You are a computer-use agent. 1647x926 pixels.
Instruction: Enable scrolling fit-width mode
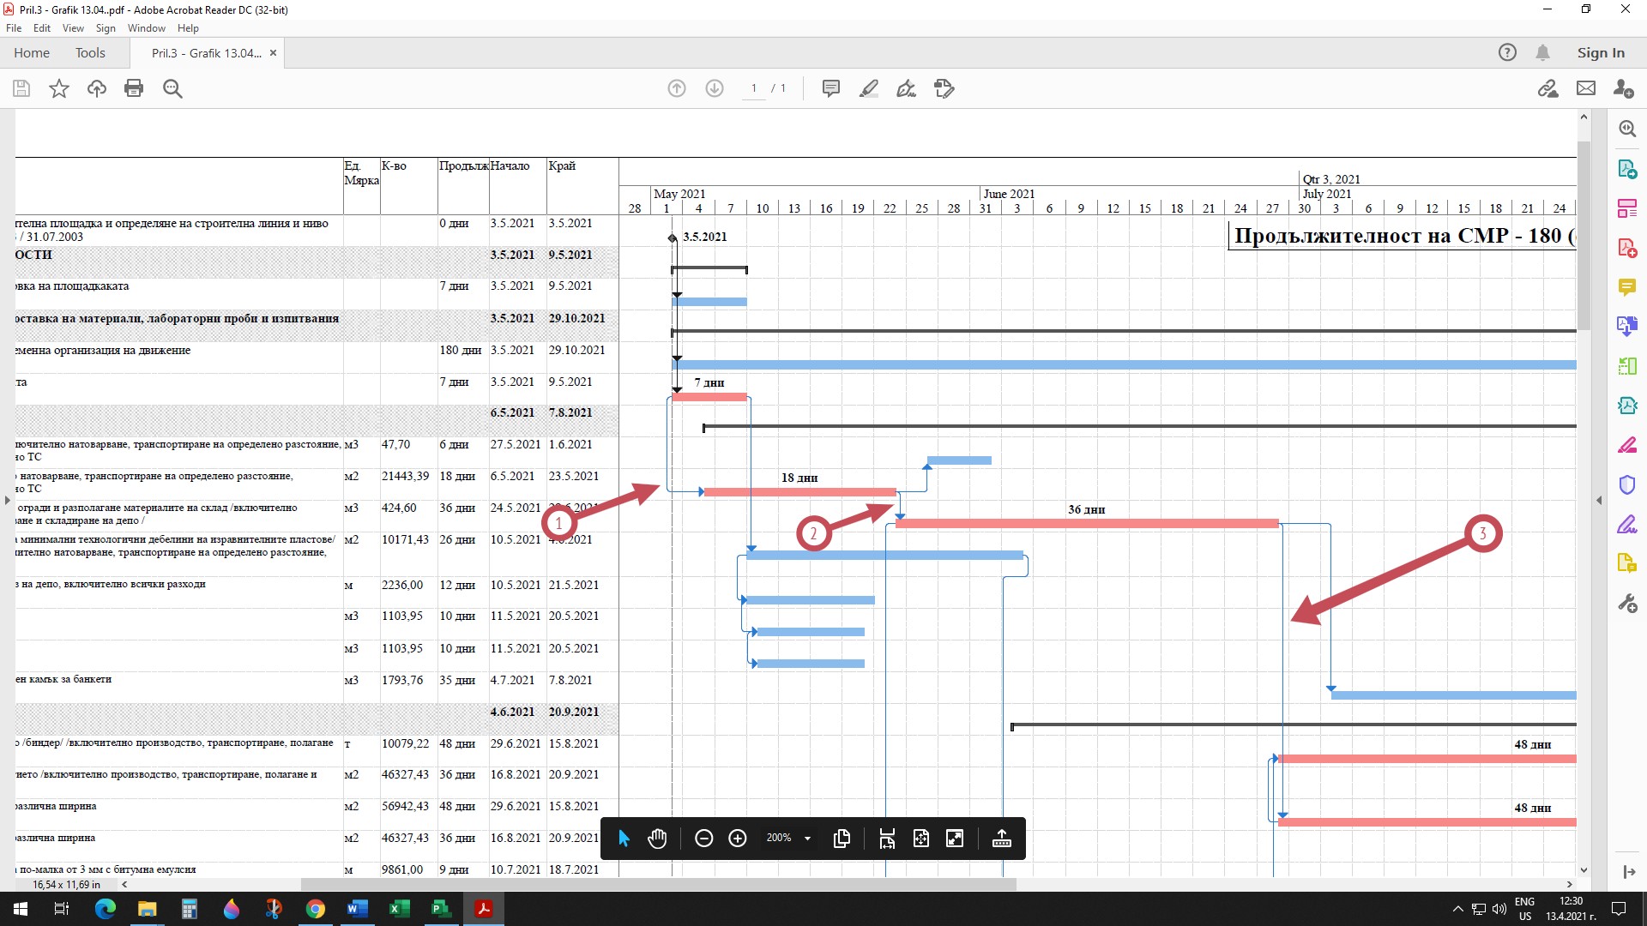click(x=887, y=839)
